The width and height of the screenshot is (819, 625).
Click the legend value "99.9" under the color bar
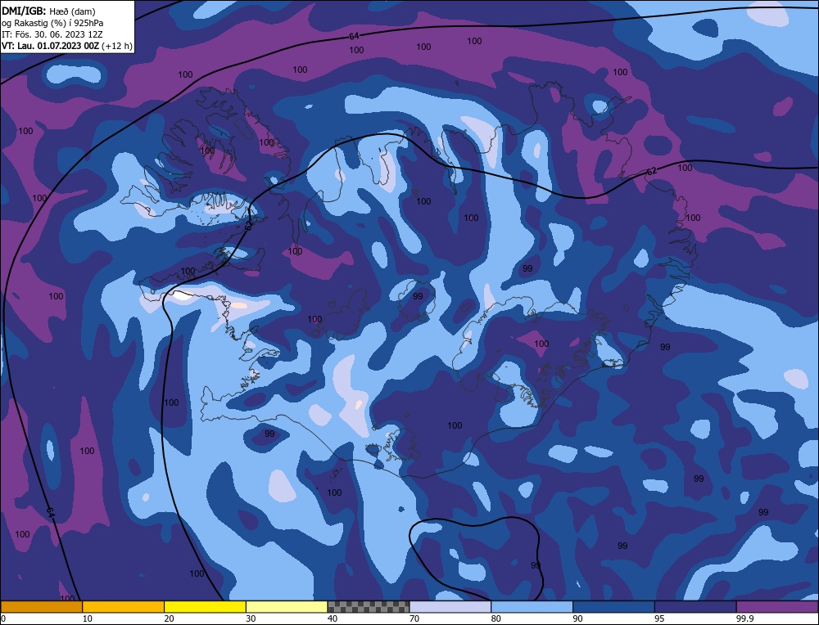[744, 618]
